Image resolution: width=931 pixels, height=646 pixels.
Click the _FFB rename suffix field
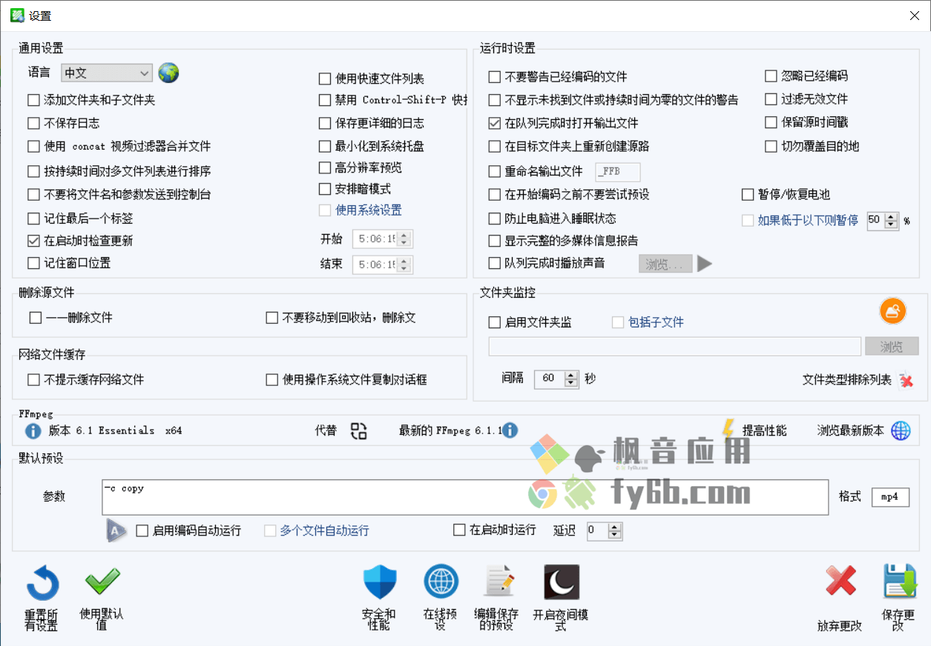click(x=618, y=172)
